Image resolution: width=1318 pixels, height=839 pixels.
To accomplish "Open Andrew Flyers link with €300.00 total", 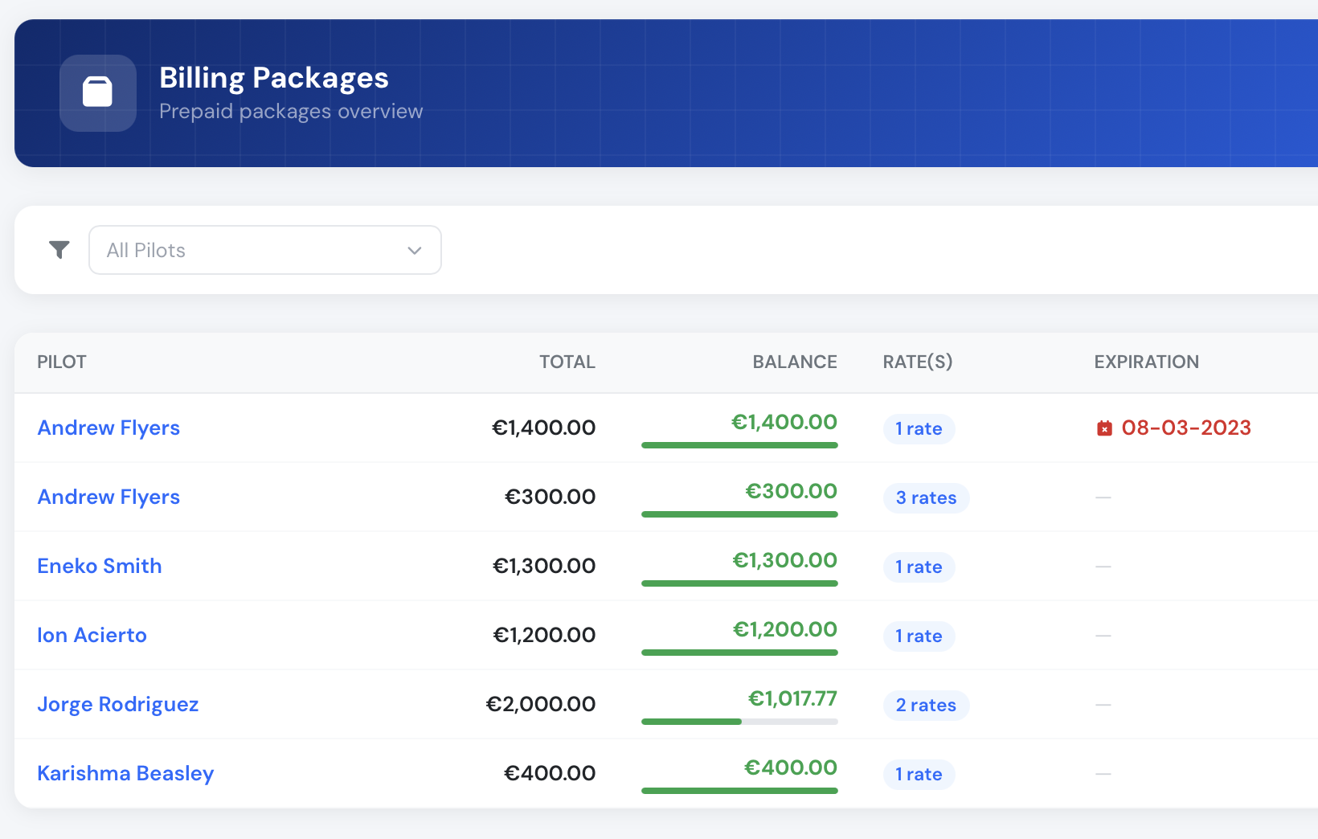I will [108, 497].
